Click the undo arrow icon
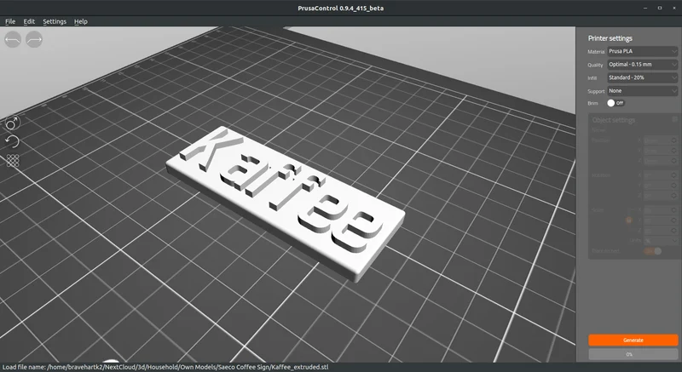Screen dimensions: 682x372 pyautogui.click(x=13, y=39)
